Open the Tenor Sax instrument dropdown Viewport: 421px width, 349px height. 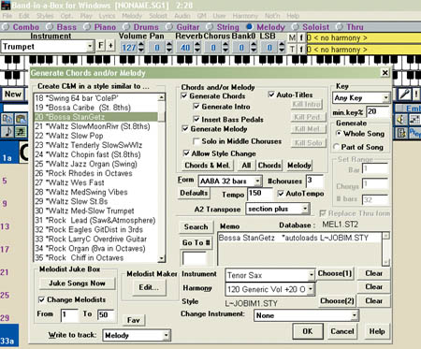tap(312, 275)
